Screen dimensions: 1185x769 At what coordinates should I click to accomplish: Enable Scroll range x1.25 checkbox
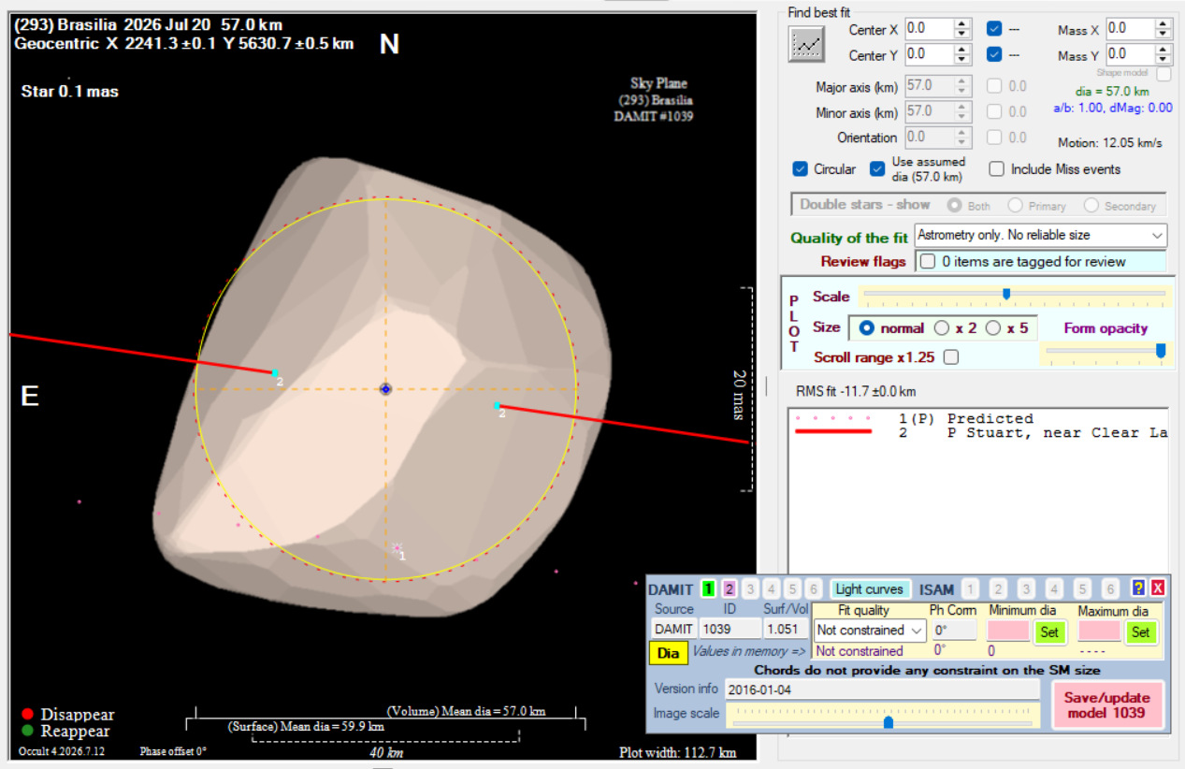[952, 357]
